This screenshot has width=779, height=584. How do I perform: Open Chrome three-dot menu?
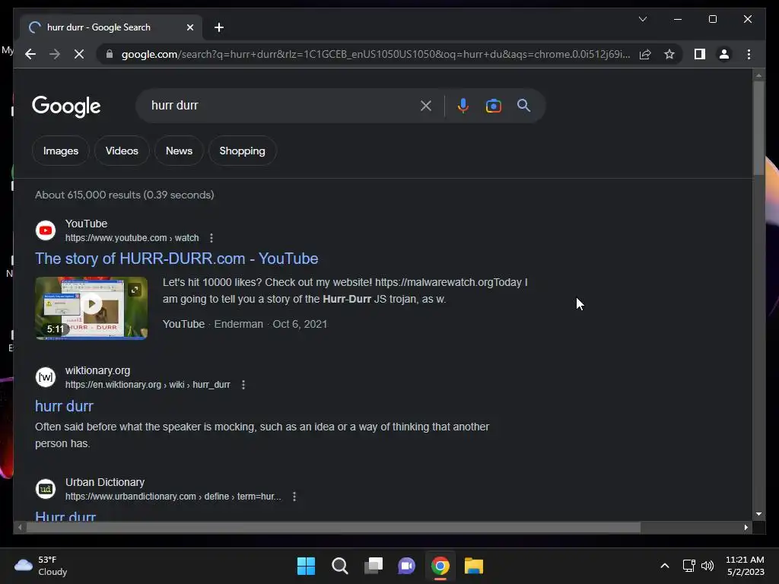[x=749, y=54]
